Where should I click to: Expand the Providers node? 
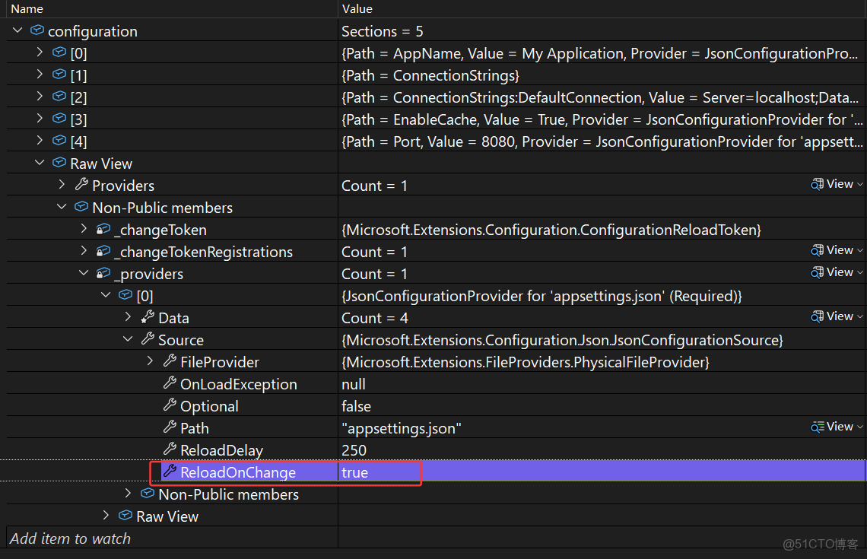tap(62, 185)
